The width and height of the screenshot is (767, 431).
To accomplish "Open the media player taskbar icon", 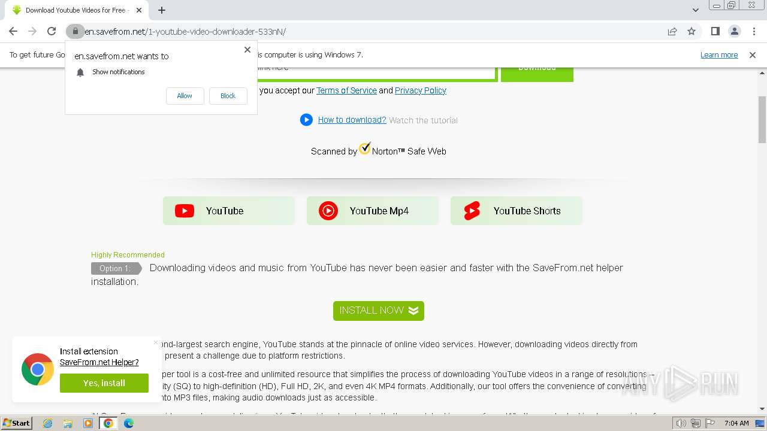I will click(x=88, y=423).
